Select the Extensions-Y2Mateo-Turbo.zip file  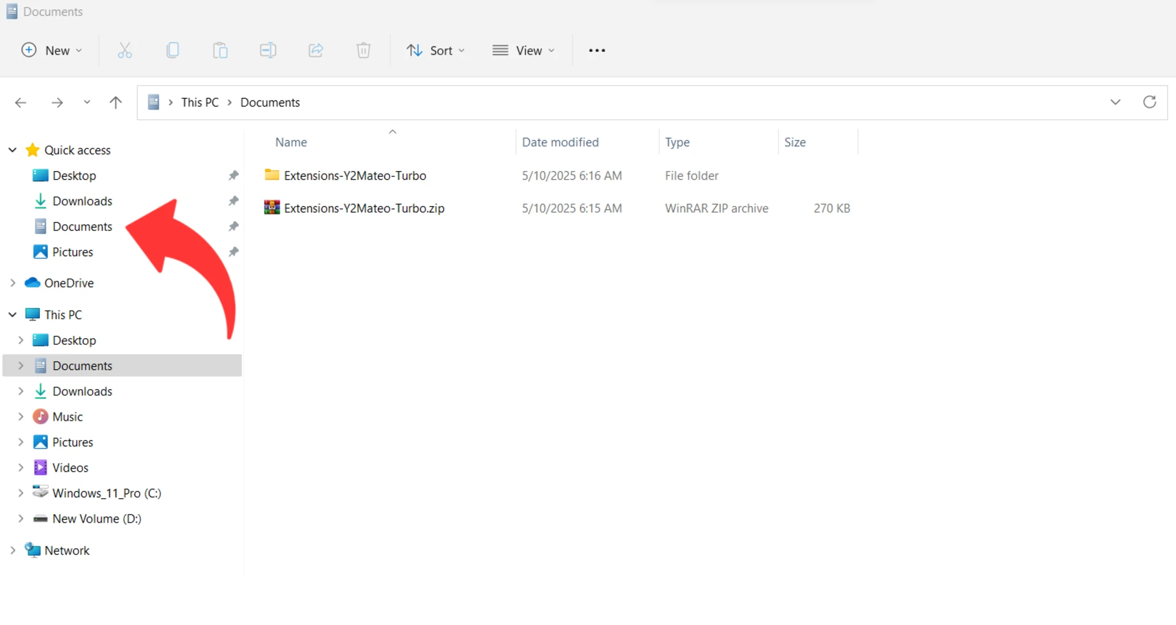click(364, 208)
